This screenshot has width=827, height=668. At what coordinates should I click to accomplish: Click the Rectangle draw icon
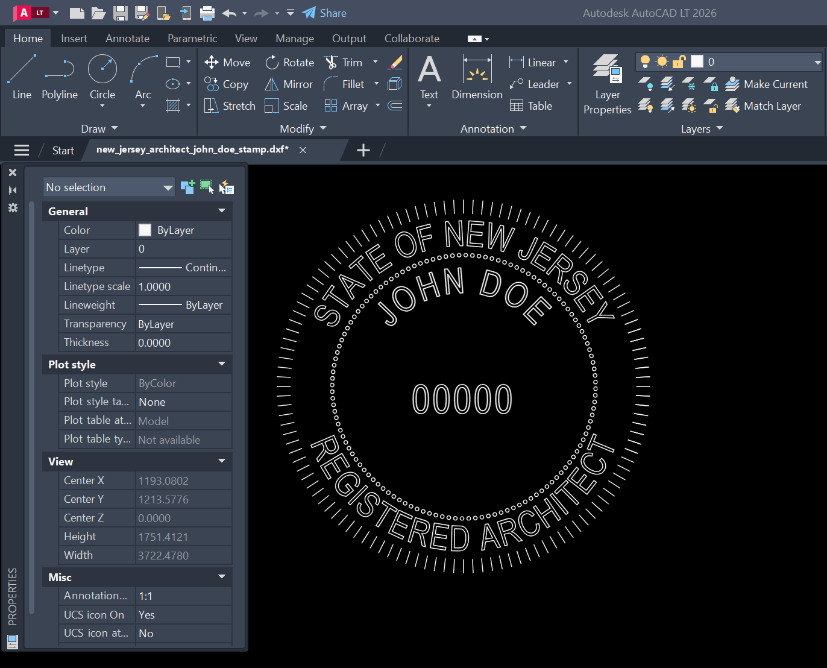pos(173,62)
